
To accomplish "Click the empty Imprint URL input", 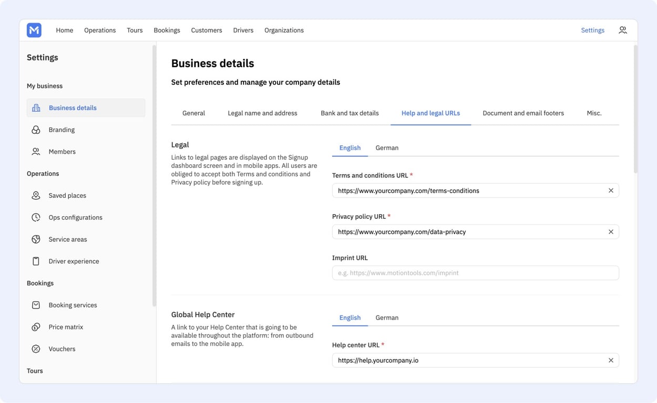I will (x=475, y=273).
